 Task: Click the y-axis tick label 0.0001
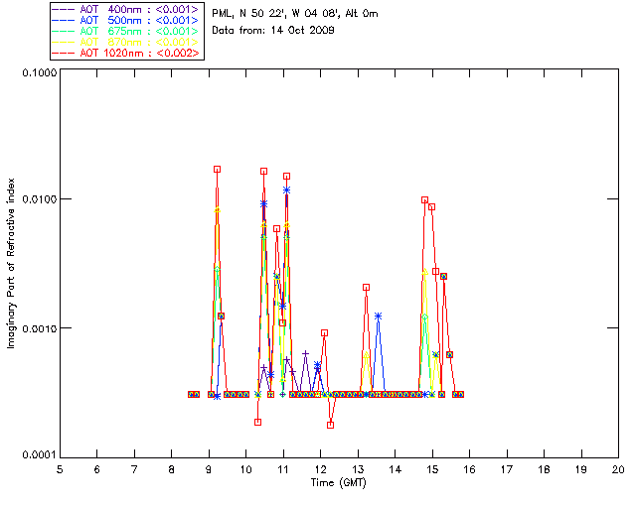tap(40, 455)
